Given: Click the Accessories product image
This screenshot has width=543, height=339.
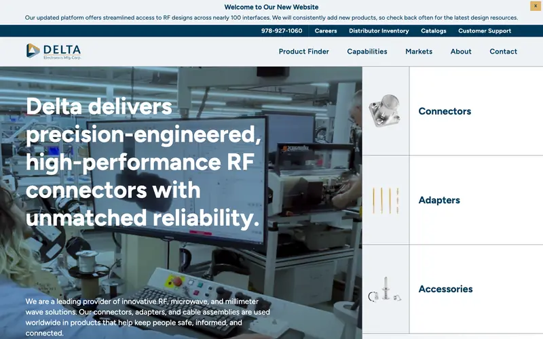Looking at the screenshot, I should point(385,290).
